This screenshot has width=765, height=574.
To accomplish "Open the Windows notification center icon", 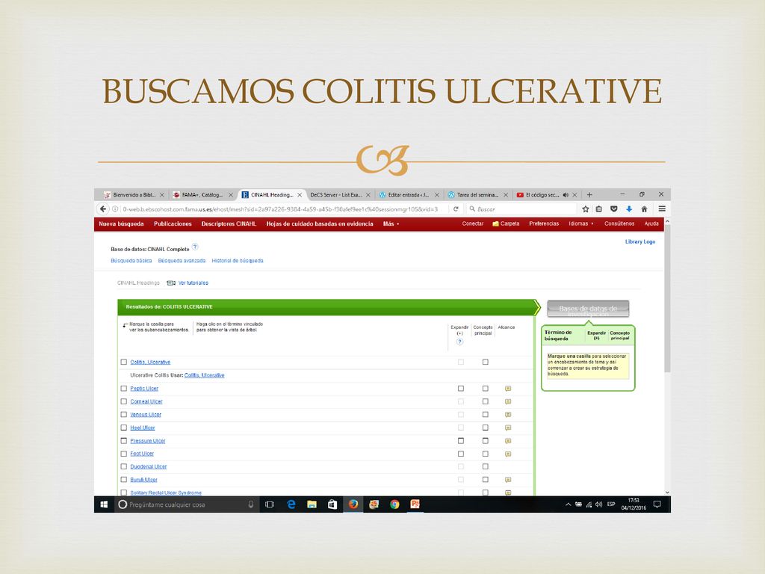I will click(657, 504).
